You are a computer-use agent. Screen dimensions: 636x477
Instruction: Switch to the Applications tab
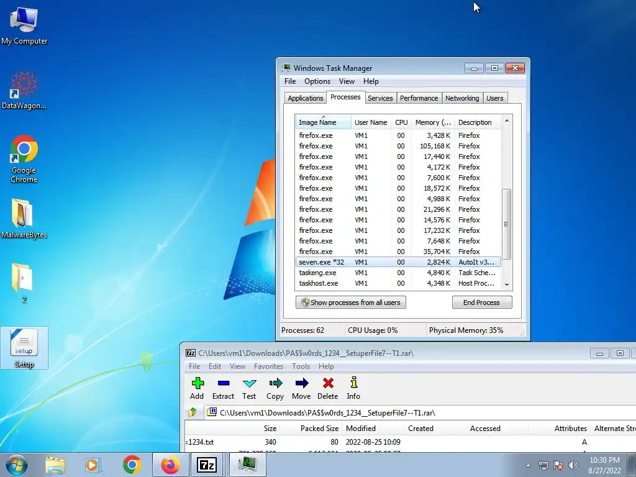click(x=306, y=98)
